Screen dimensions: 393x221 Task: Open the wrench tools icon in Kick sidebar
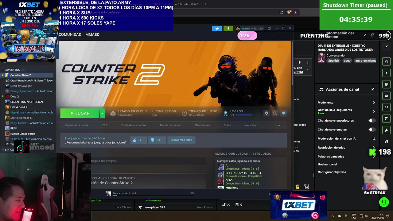[x=387, y=130]
